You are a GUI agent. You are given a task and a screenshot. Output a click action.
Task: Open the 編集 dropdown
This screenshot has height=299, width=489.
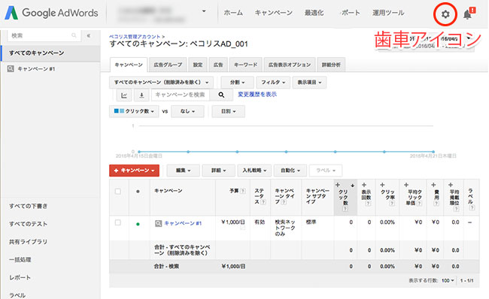point(183,171)
